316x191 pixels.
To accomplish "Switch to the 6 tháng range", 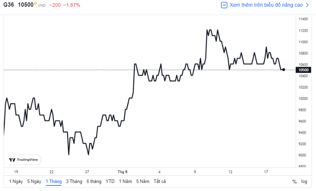I will coord(94,182).
